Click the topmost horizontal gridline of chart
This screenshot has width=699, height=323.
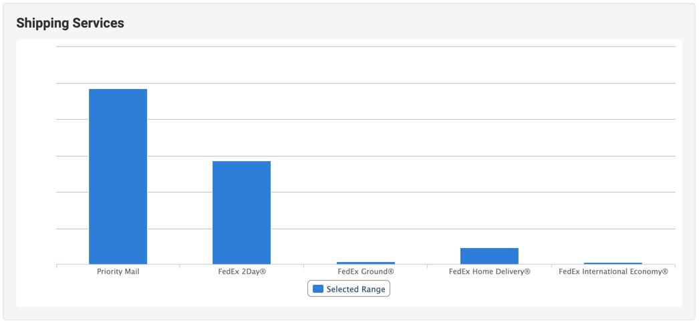[366, 47]
